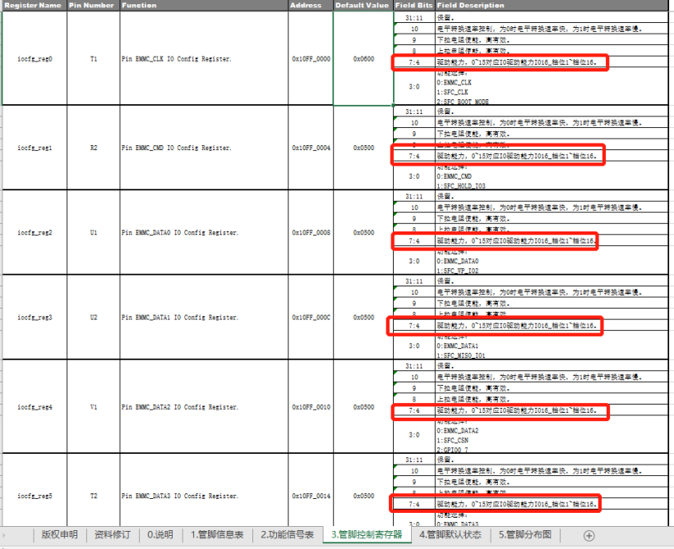
Task: Open the 0.说明 sheet tab
Action: (160, 535)
